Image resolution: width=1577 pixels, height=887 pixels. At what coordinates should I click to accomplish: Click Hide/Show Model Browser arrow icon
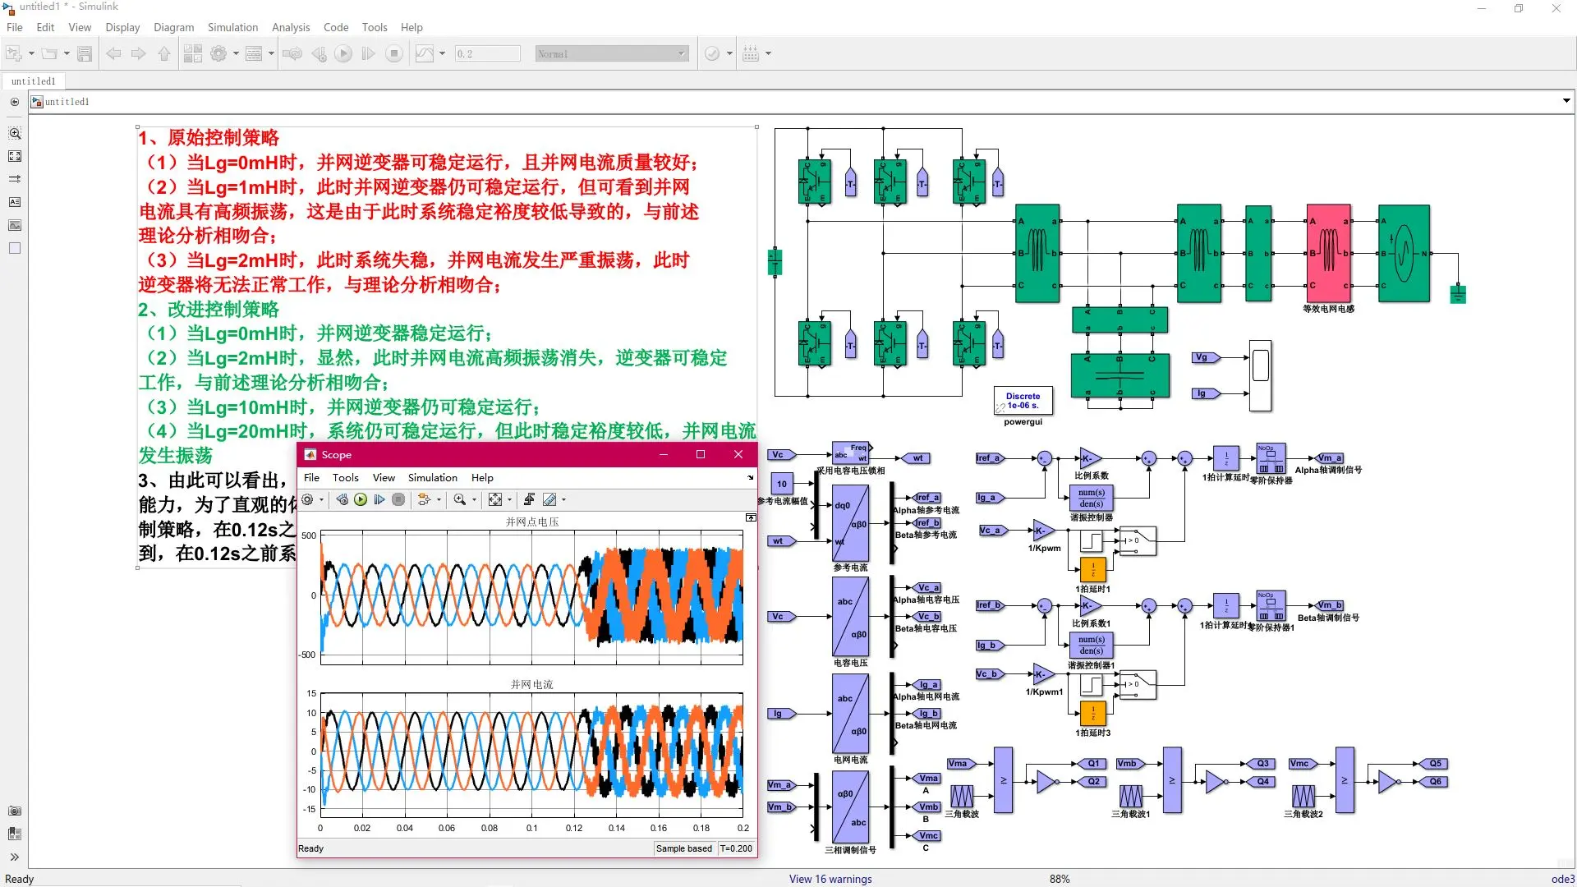tap(14, 102)
